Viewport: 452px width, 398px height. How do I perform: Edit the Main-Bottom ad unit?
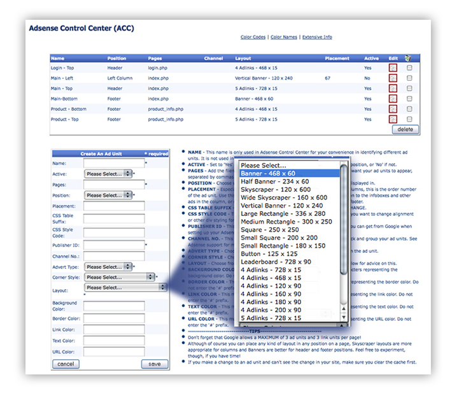click(393, 99)
